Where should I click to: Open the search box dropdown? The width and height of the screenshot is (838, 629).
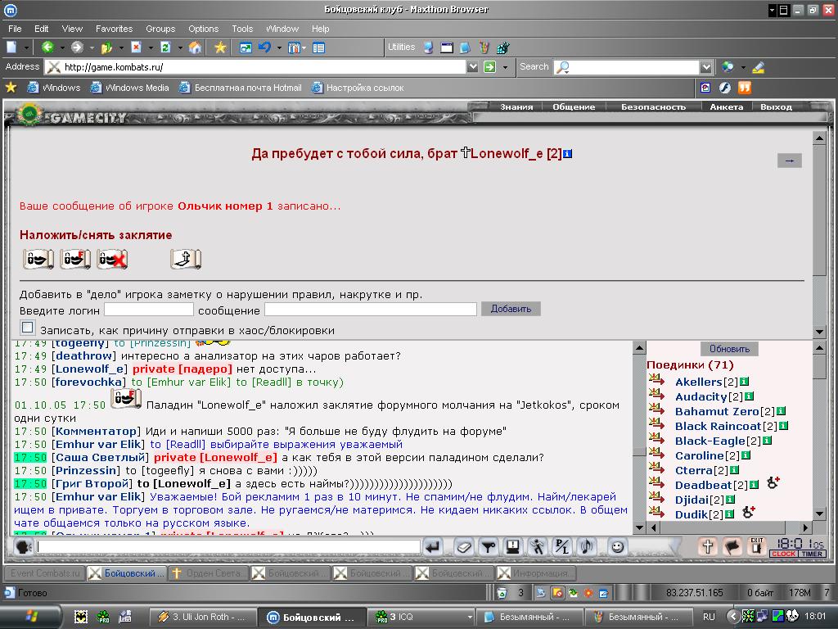coord(706,67)
